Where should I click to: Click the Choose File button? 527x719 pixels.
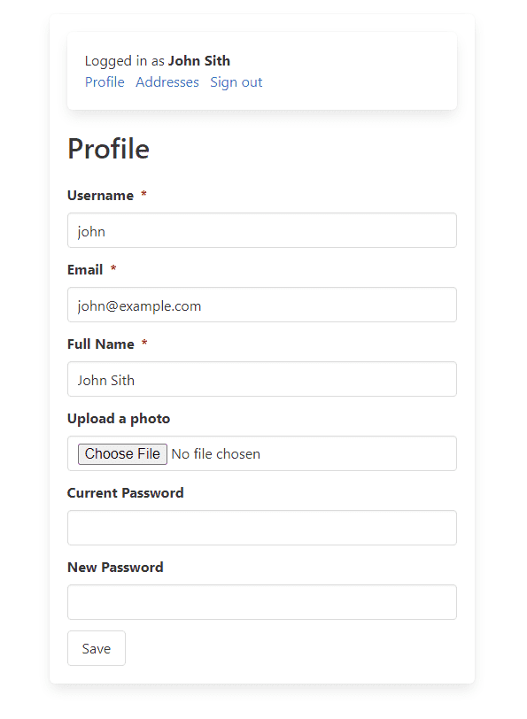122,453
